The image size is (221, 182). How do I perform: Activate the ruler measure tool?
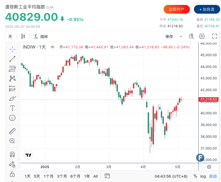12,131
